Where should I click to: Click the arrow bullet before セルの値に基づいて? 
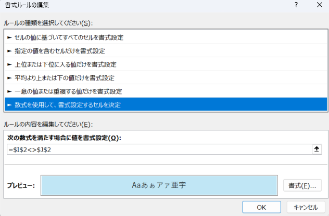9,37
